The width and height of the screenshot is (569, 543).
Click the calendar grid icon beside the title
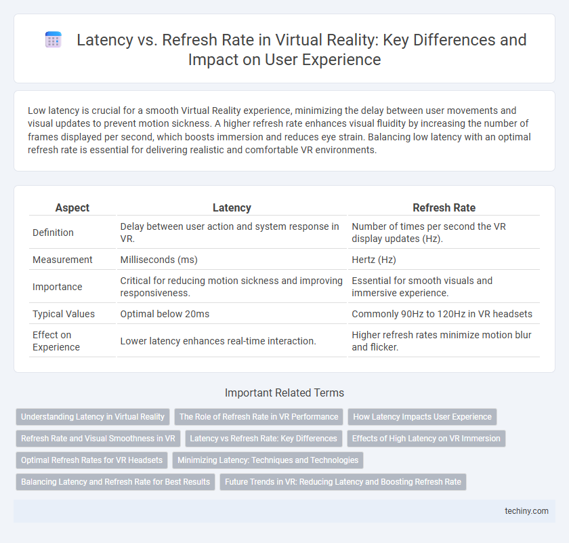[54, 40]
